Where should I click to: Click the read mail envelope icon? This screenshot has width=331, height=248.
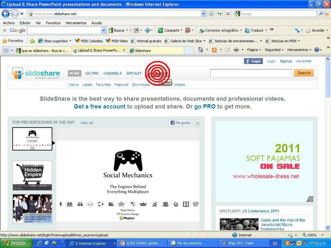(227, 50)
